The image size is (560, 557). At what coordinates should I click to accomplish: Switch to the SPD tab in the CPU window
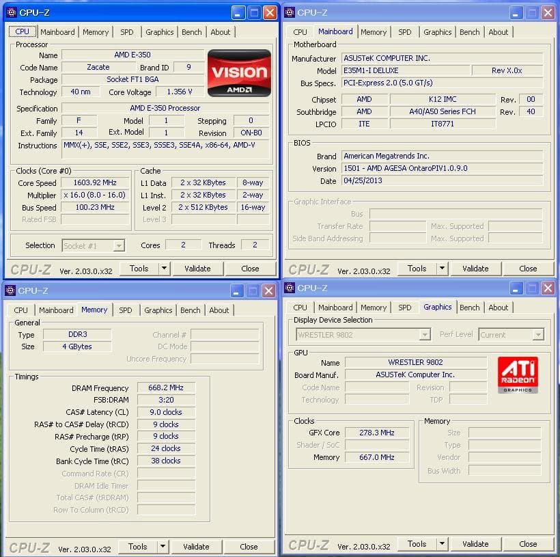coord(126,31)
